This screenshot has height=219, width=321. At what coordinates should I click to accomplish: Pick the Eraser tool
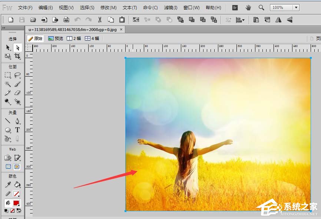click(17, 93)
